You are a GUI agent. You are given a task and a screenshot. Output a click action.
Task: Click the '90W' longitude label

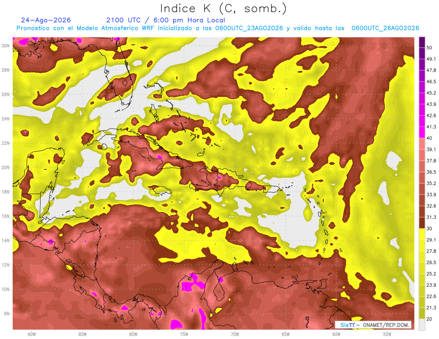coord(31,335)
